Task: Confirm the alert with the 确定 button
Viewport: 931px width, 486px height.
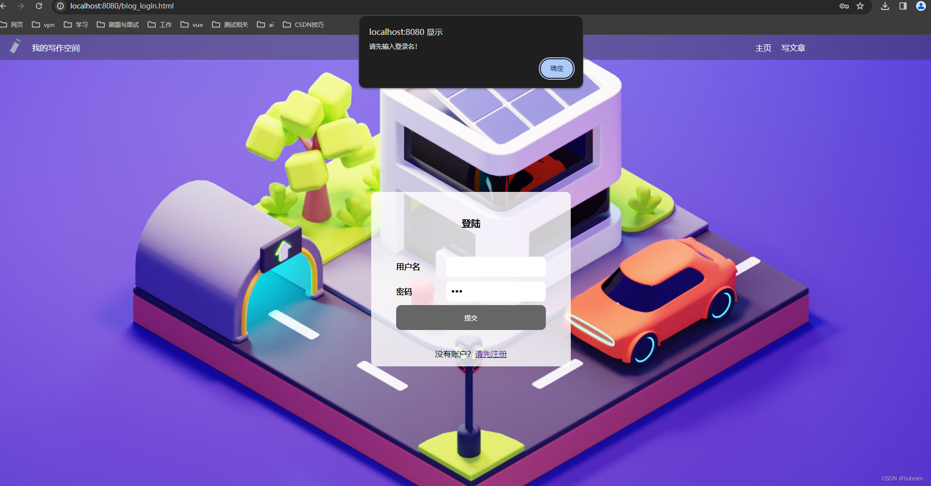Action: 557,68
